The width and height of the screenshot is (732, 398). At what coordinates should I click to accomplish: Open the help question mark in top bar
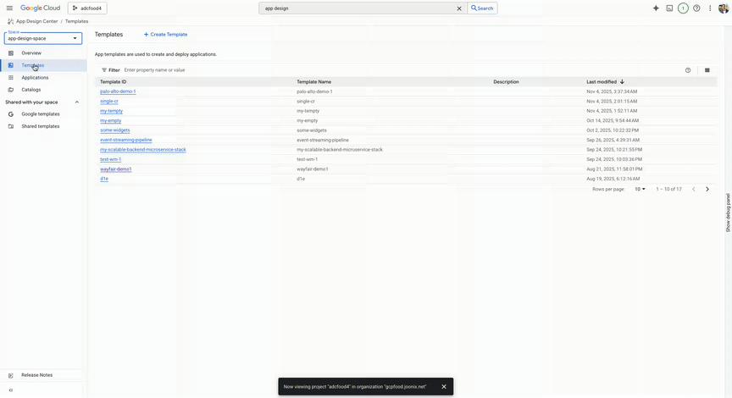click(x=696, y=8)
